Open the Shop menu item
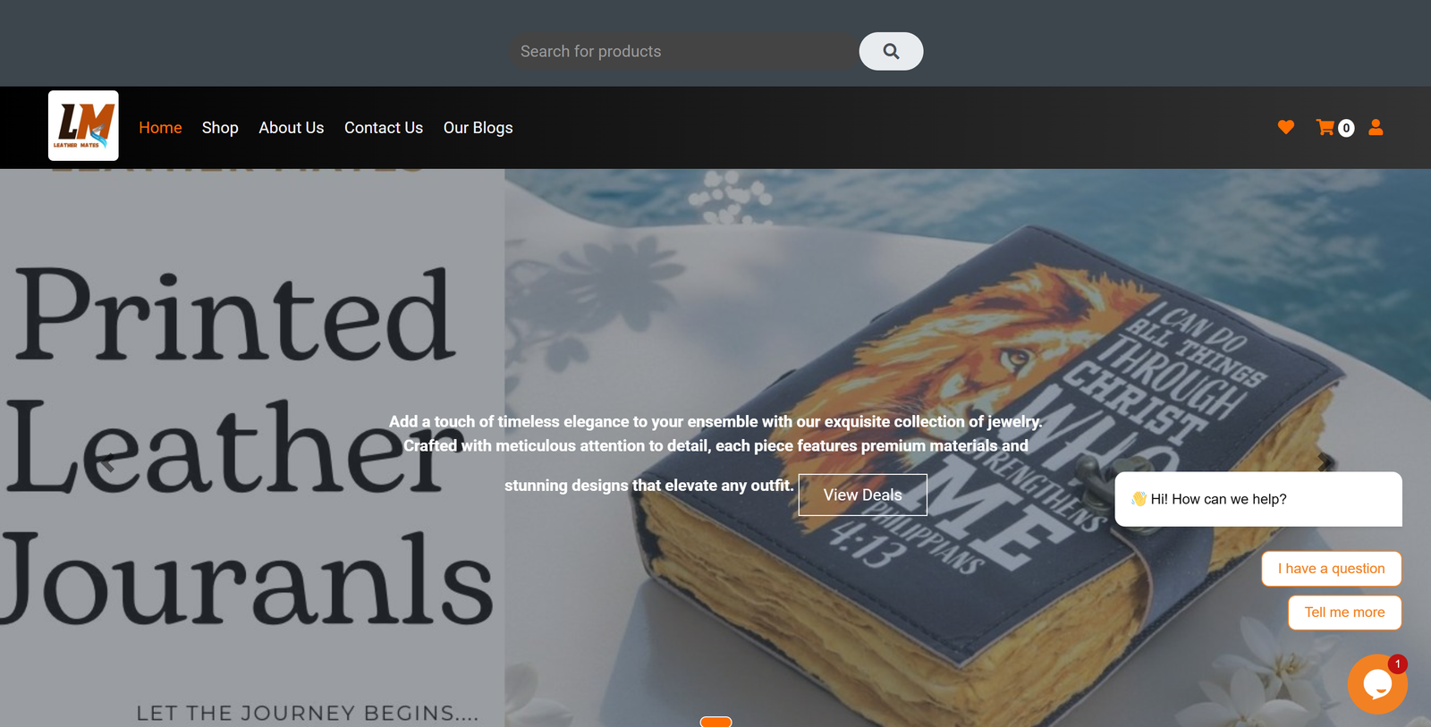Viewport: 1431px width, 727px height. click(x=220, y=128)
